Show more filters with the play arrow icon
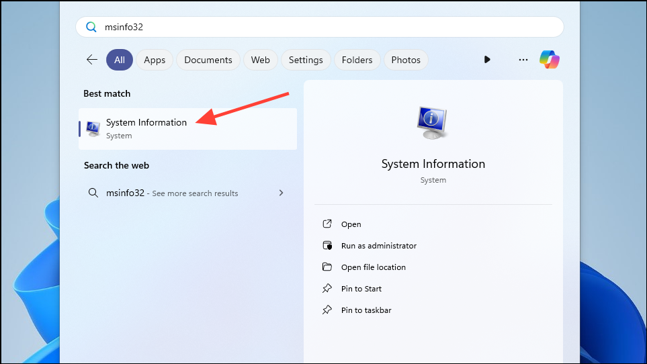Image resolution: width=647 pixels, height=364 pixels. point(487,60)
